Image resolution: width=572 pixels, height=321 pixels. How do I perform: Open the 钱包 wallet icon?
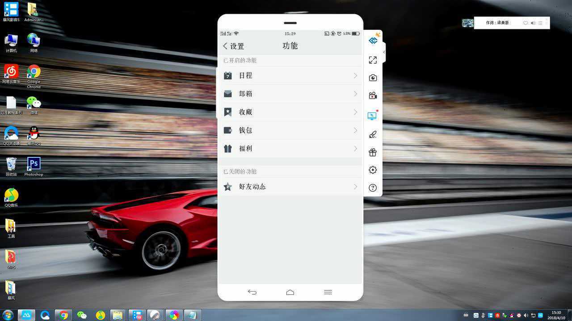point(228,130)
